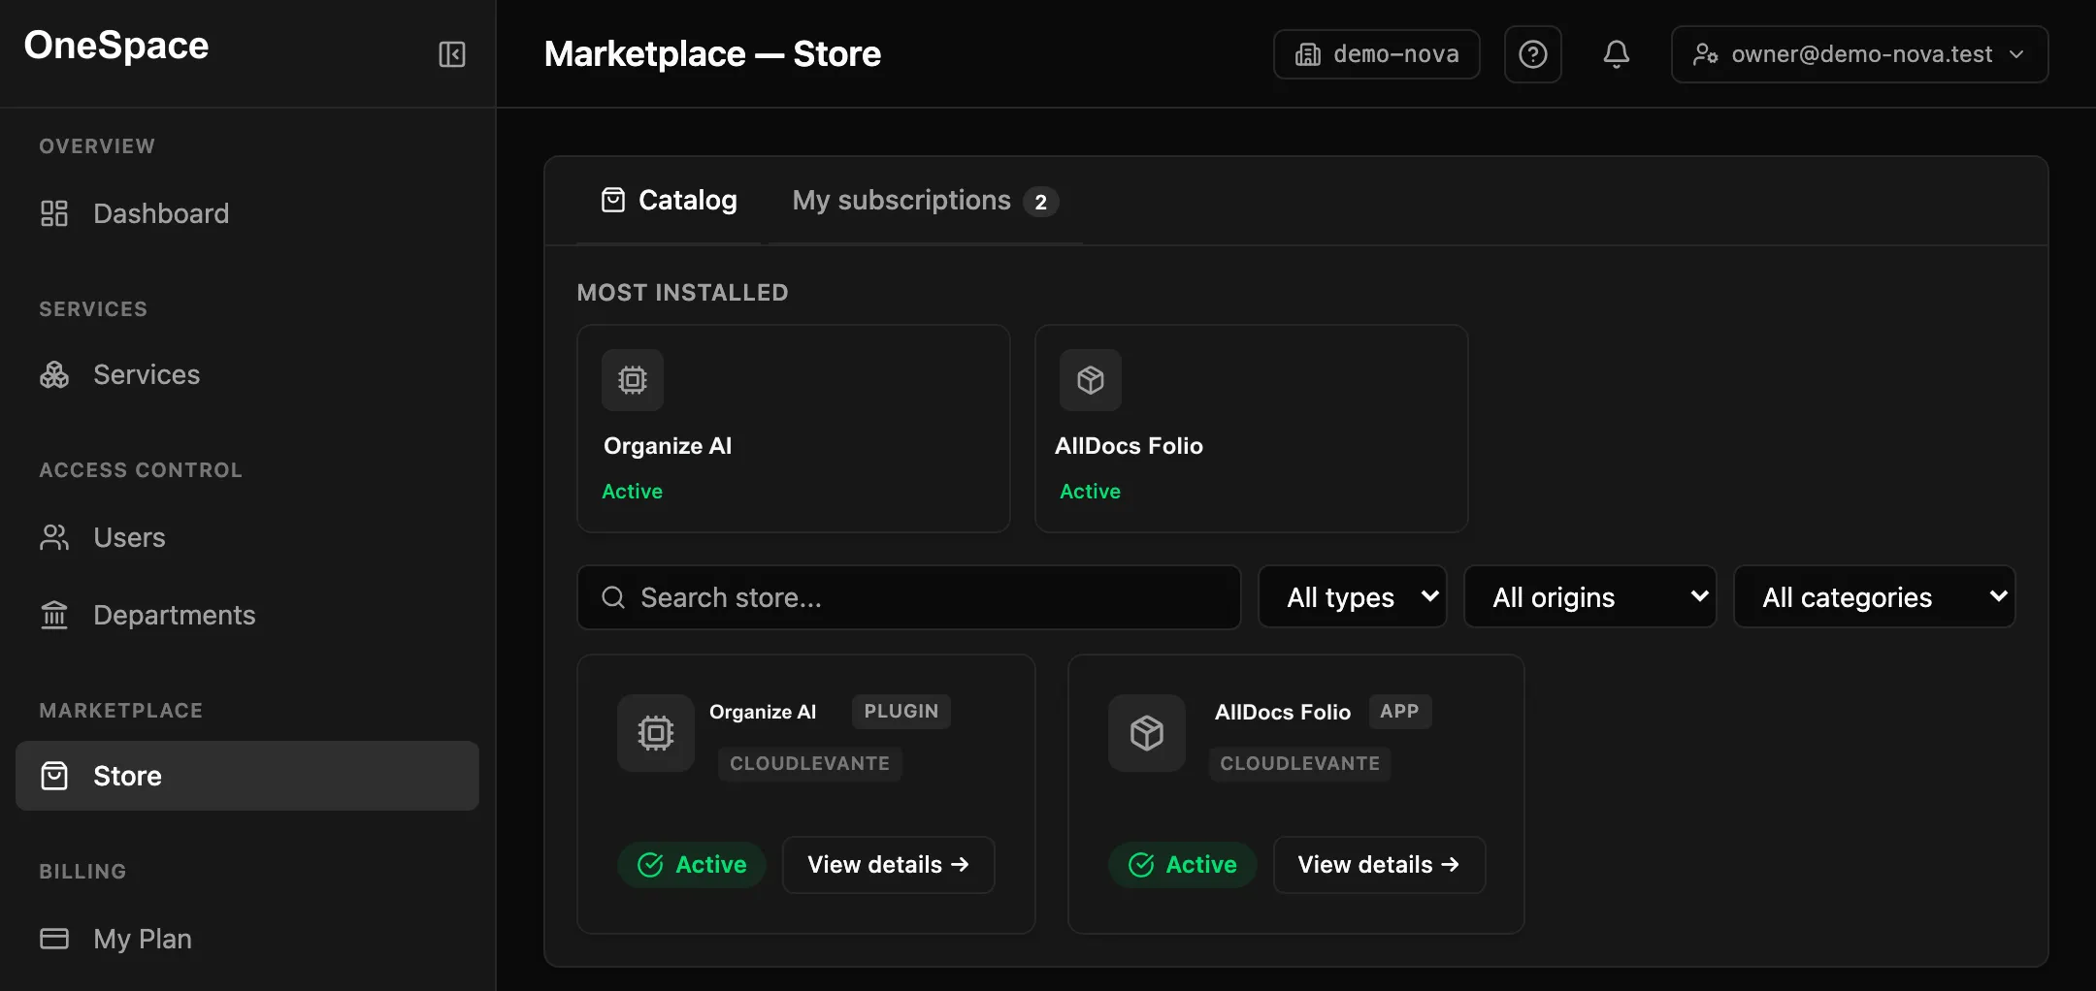Click the Store bag icon in sidebar
The width and height of the screenshot is (2096, 991).
[x=54, y=776]
